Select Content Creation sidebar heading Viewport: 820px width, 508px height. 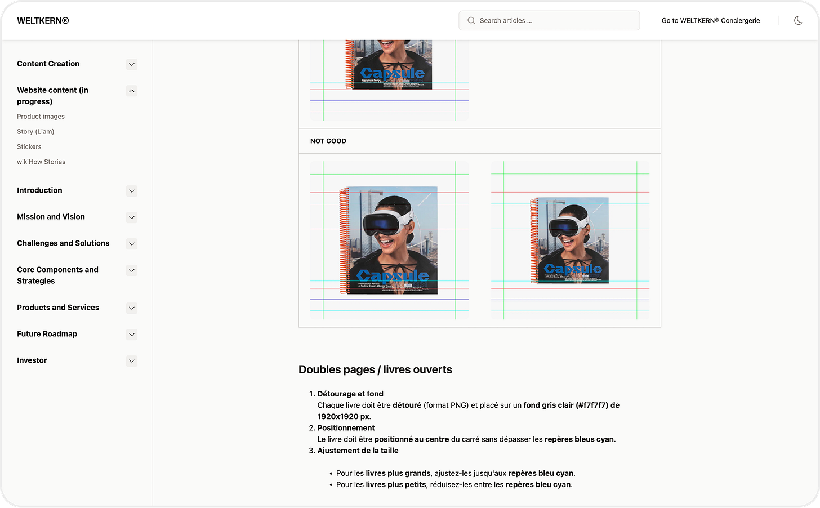[48, 64]
